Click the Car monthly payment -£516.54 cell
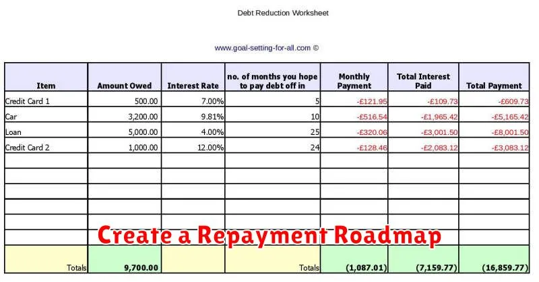Viewport: 539px width, 282px height. [354, 116]
